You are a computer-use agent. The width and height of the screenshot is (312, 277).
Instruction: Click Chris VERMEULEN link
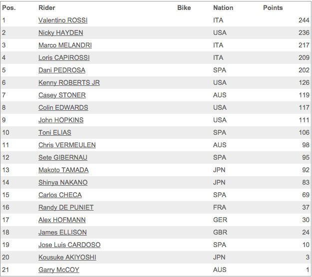tap(67, 145)
